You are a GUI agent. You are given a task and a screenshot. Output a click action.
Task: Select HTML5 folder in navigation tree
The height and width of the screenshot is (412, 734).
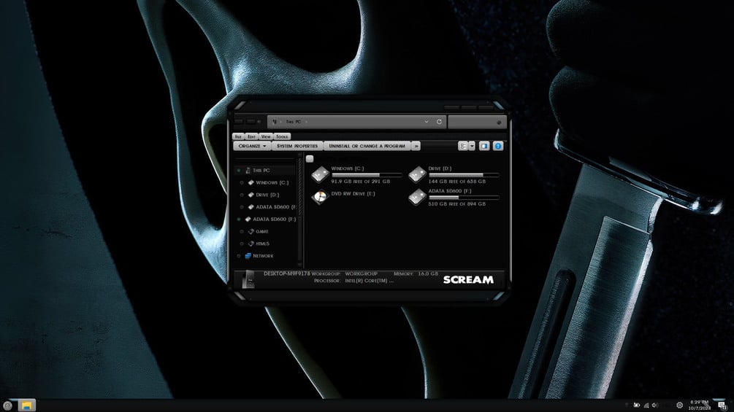[x=263, y=244]
